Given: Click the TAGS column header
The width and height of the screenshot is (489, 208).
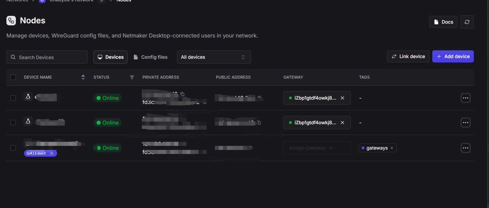Looking at the screenshot, I should [x=364, y=77].
